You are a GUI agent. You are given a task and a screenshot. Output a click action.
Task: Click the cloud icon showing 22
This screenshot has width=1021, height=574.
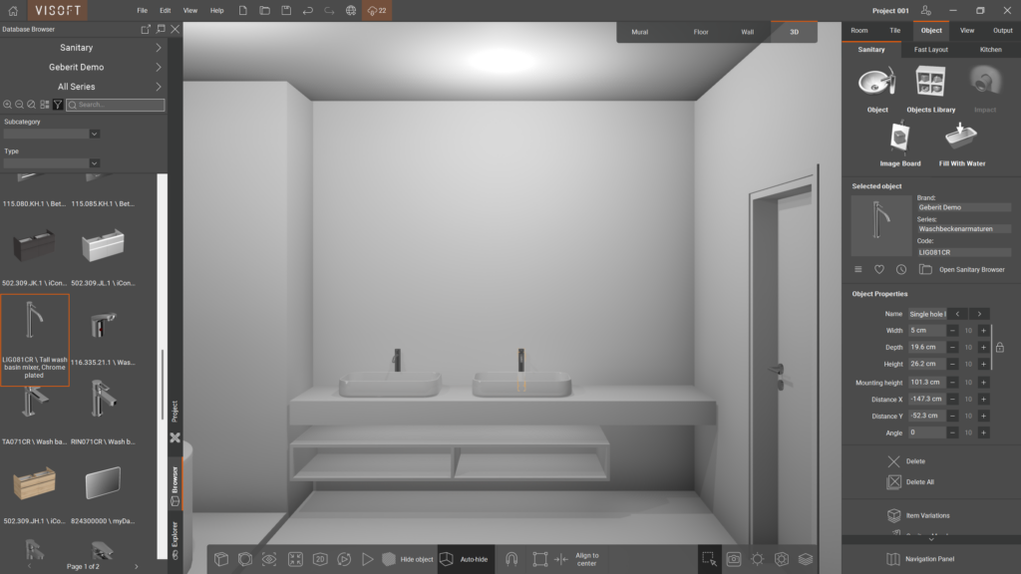click(x=377, y=10)
